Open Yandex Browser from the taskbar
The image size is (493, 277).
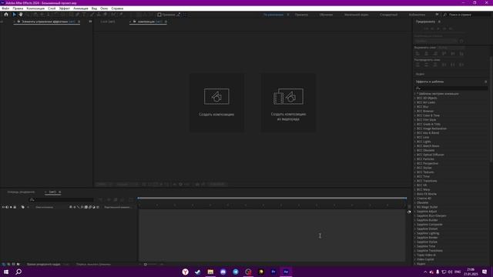point(185,272)
